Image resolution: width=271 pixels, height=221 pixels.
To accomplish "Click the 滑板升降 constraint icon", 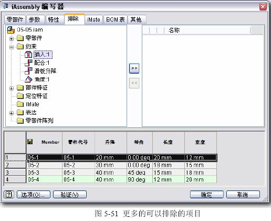I will 28,71.
